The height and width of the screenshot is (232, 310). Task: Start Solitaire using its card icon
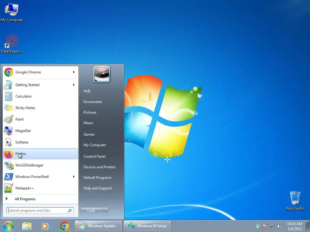8,142
